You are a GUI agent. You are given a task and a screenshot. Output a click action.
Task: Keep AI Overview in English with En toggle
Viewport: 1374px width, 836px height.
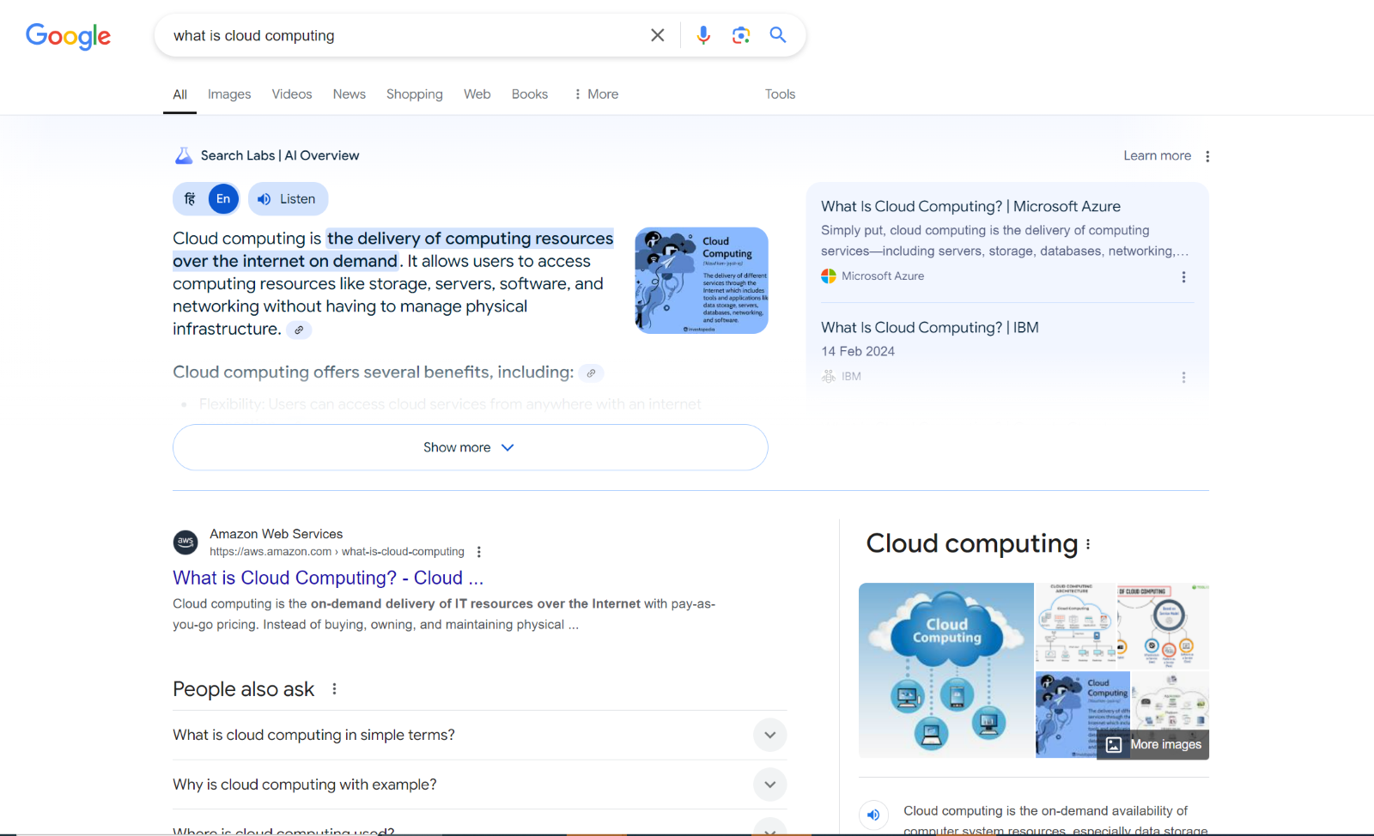(x=222, y=198)
